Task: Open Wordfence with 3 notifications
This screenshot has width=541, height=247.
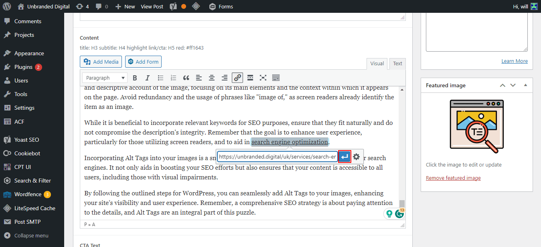Action: coord(28,194)
